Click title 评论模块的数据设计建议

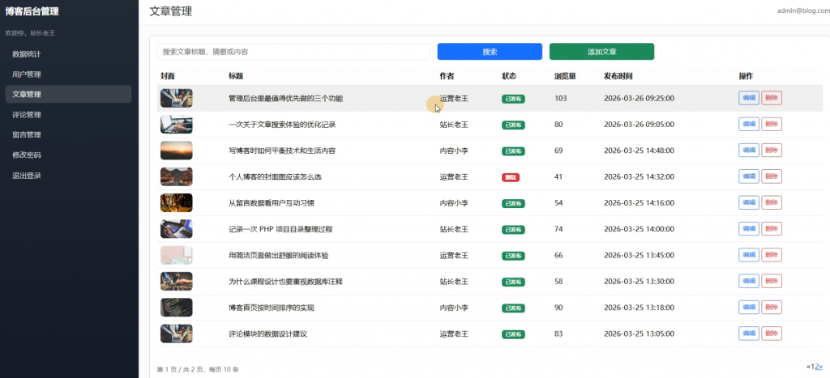coord(267,334)
